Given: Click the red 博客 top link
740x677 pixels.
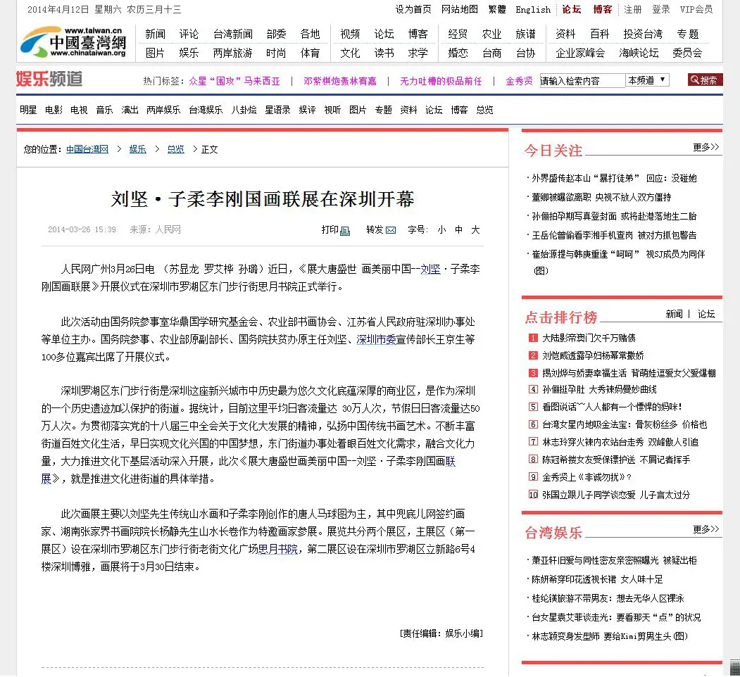Looking at the screenshot, I should pyautogui.click(x=603, y=9).
